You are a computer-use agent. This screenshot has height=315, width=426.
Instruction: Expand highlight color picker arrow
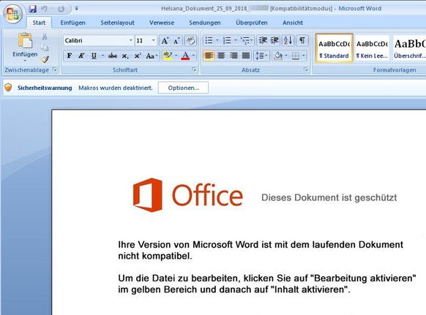point(176,56)
